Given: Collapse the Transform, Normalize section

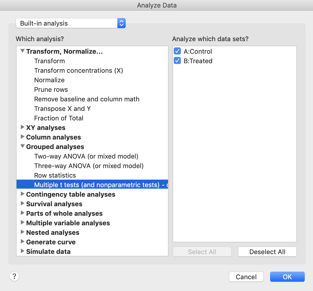Looking at the screenshot, I should click(23, 51).
